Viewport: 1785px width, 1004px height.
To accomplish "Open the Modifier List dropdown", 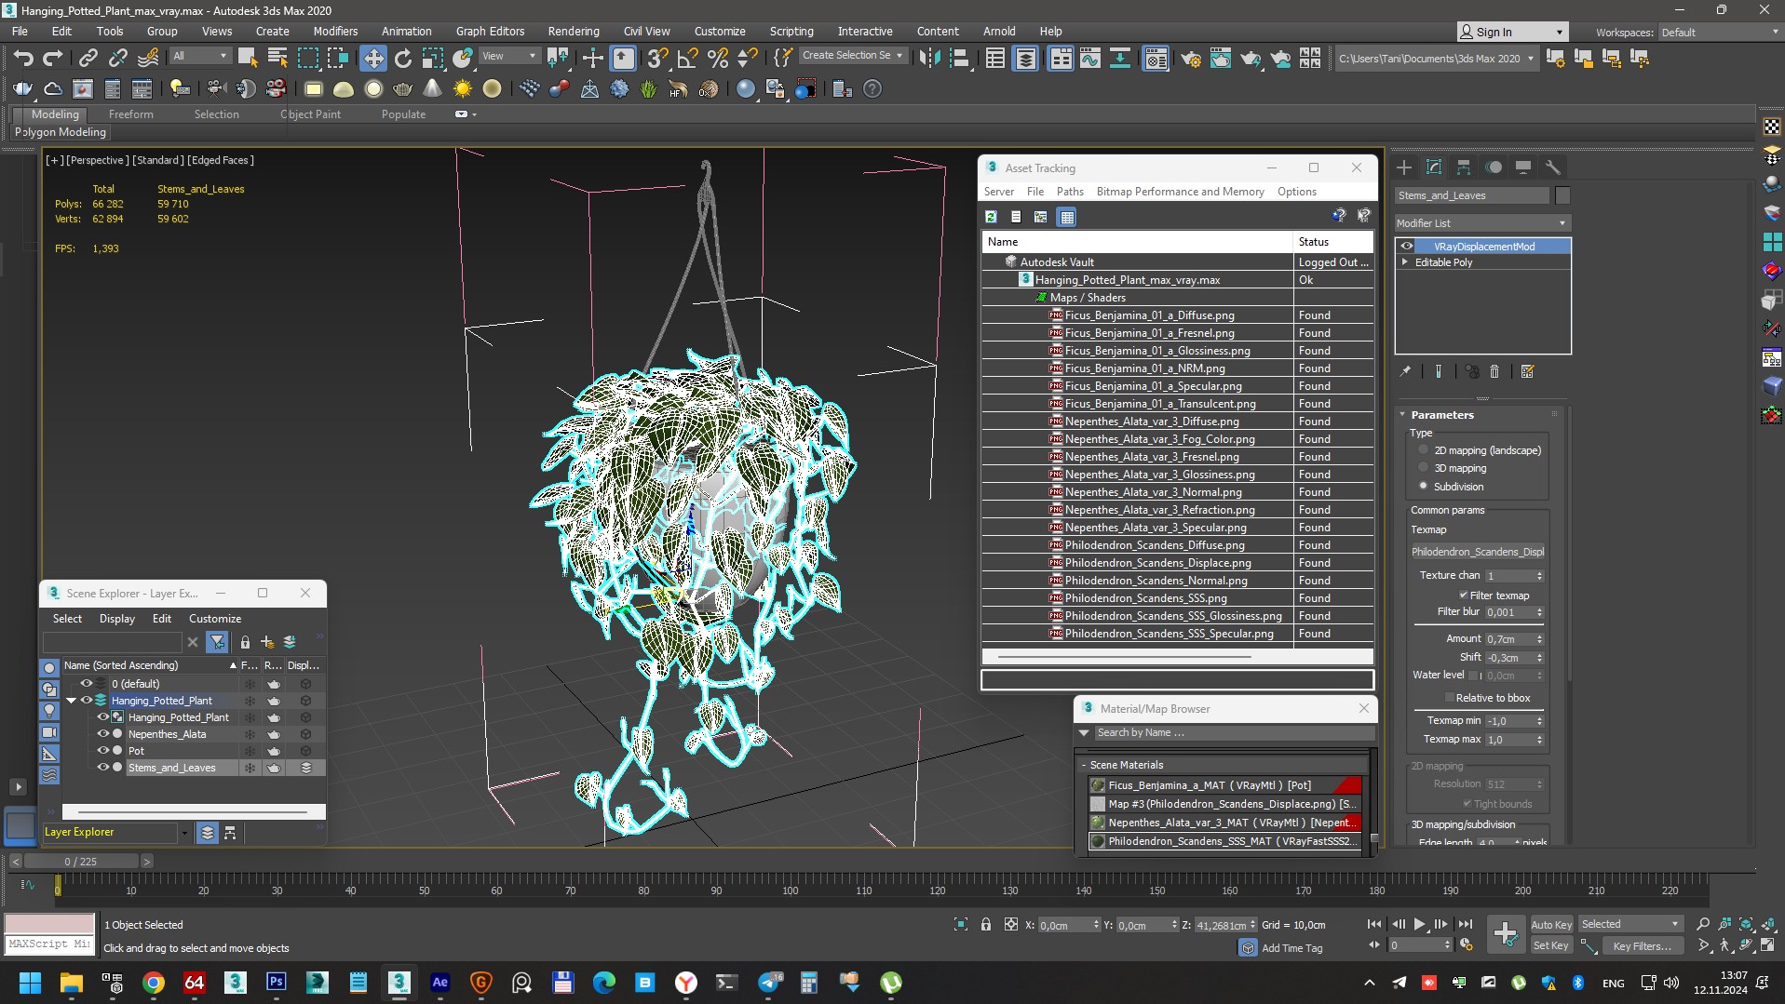I will pos(1482,223).
